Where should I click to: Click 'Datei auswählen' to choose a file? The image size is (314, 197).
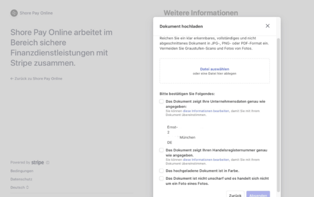click(215, 69)
